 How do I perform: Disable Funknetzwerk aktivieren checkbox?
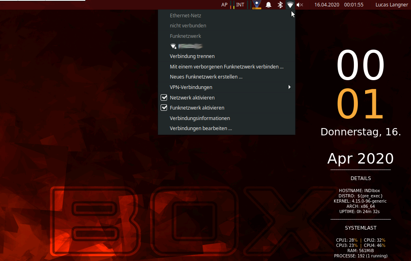[164, 108]
